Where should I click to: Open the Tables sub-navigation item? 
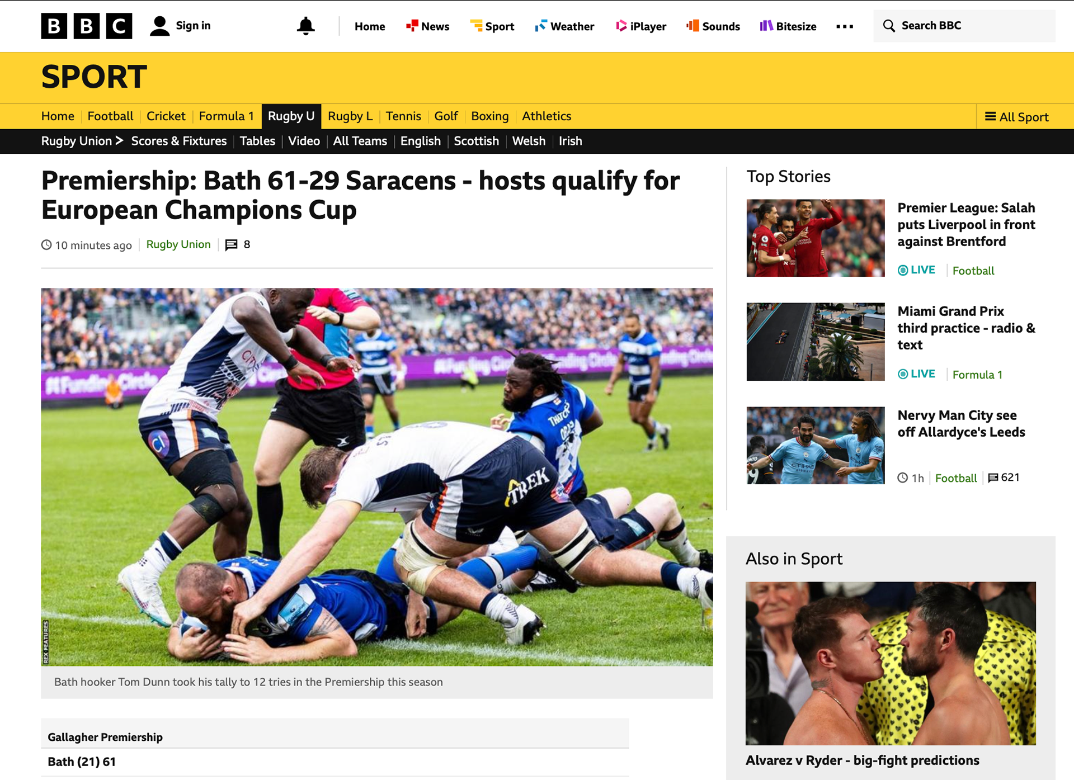(x=257, y=141)
